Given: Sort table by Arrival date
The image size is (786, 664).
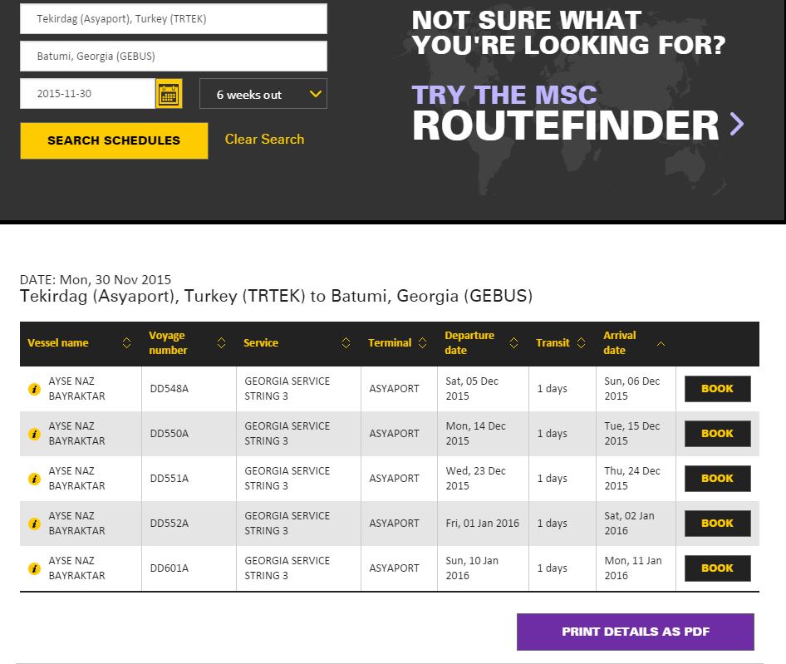Looking at the screenshot, I should click(661, 343).
